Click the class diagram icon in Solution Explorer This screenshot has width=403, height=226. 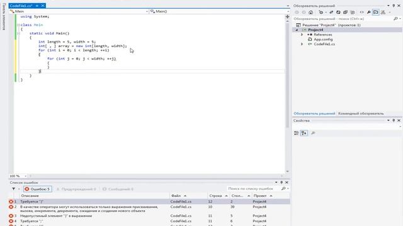[383, 12]
